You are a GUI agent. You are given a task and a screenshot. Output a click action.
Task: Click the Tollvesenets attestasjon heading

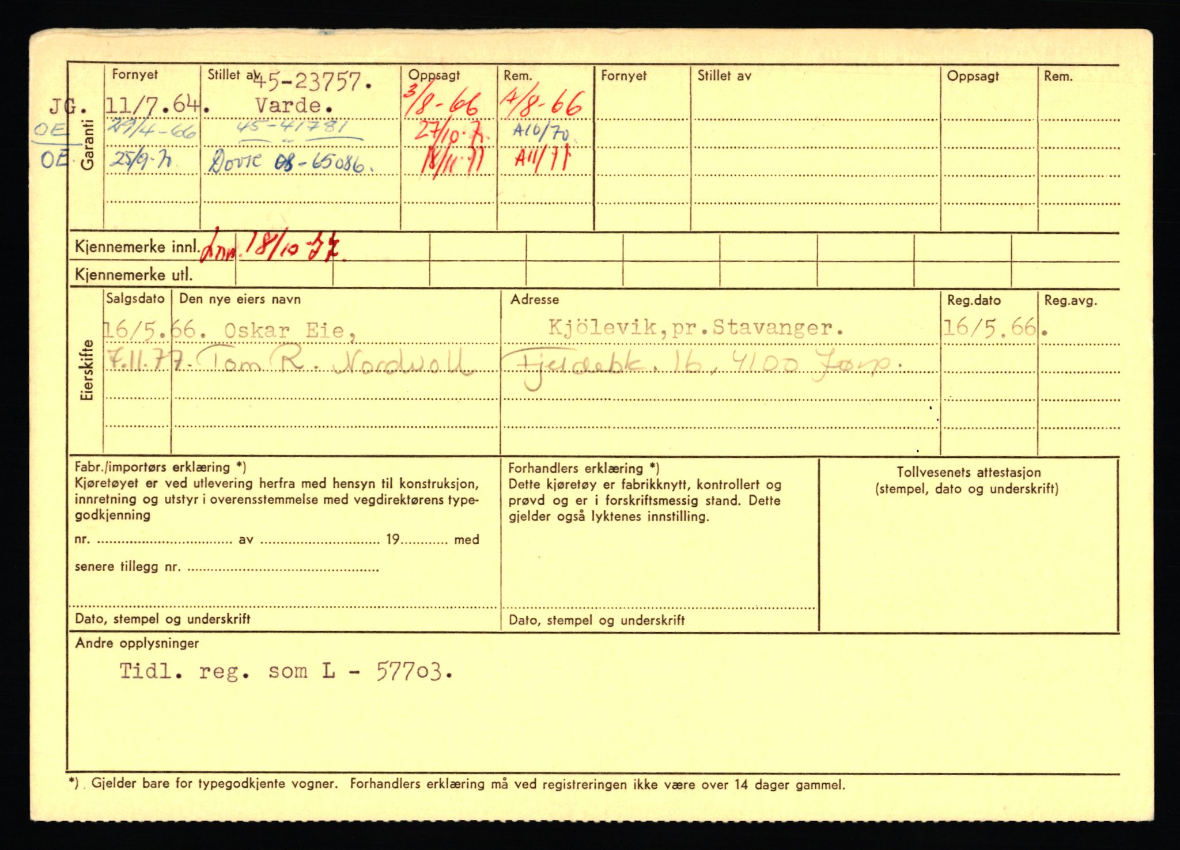[969, 473]
